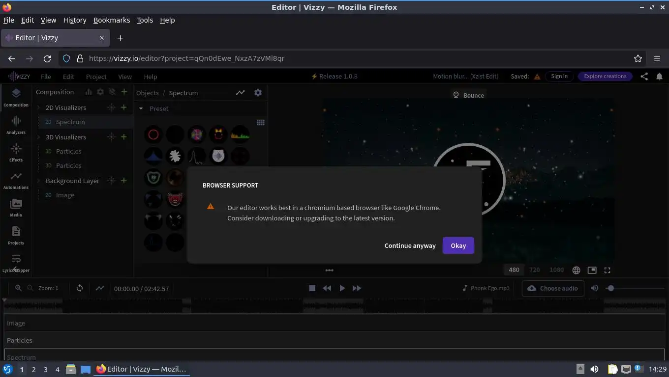Open the notifications bell
The width and height of the screenshot is (669, 377).
pos(659,76)
